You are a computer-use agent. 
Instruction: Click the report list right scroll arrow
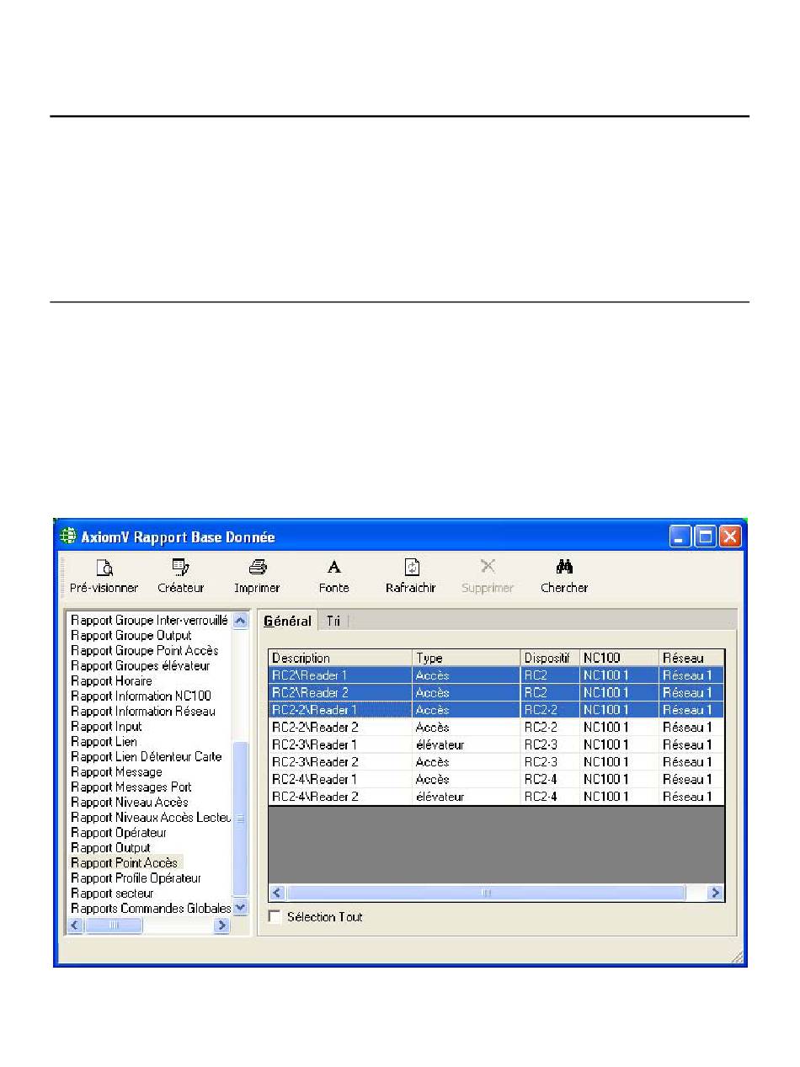click(222, 926)
